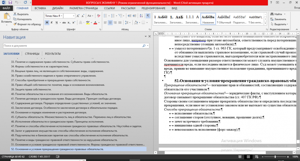Toggle the paragraph marks (¶) display
The image size is (300, 161).
[148, 16]
